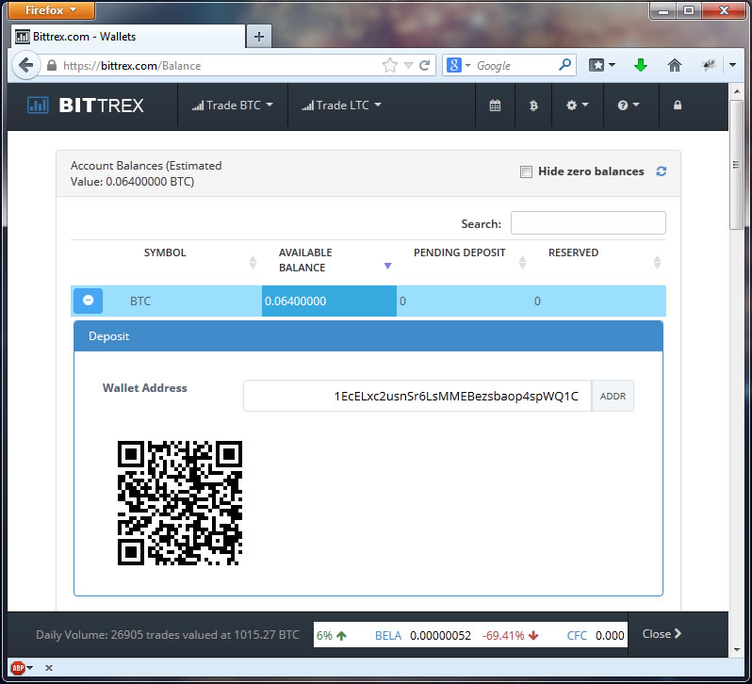
Task: Click the -69.41% change value
Action: point(503,636)
